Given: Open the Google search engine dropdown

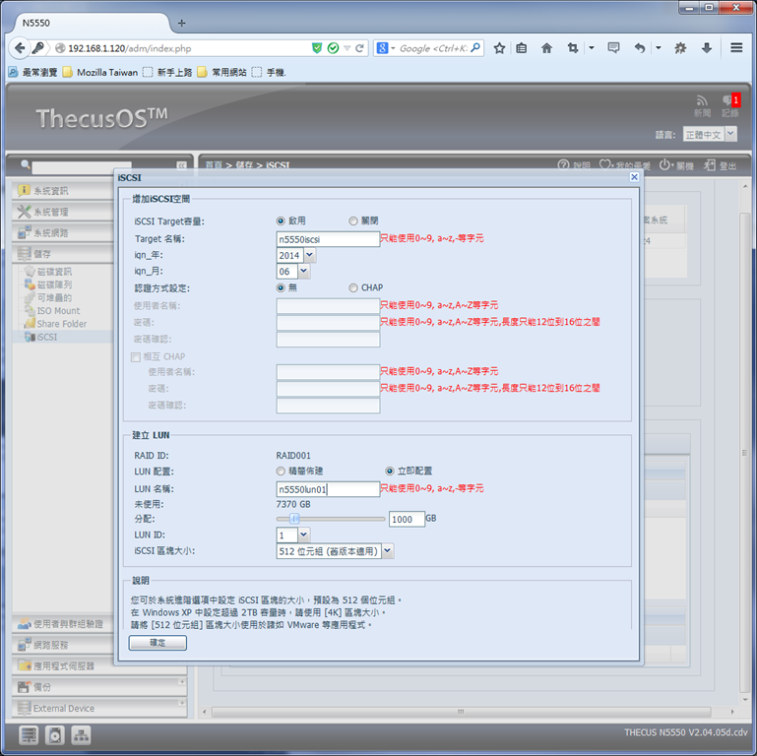Looking at the screenshot, I should point(394,48).
